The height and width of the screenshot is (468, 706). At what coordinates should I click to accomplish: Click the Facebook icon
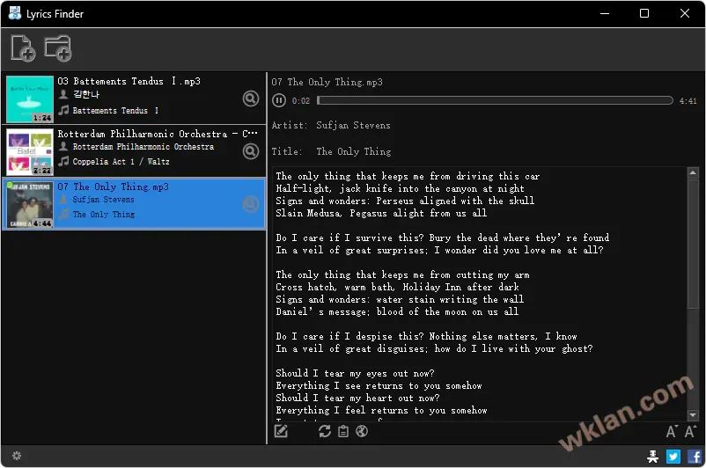(x=695, y=457)
